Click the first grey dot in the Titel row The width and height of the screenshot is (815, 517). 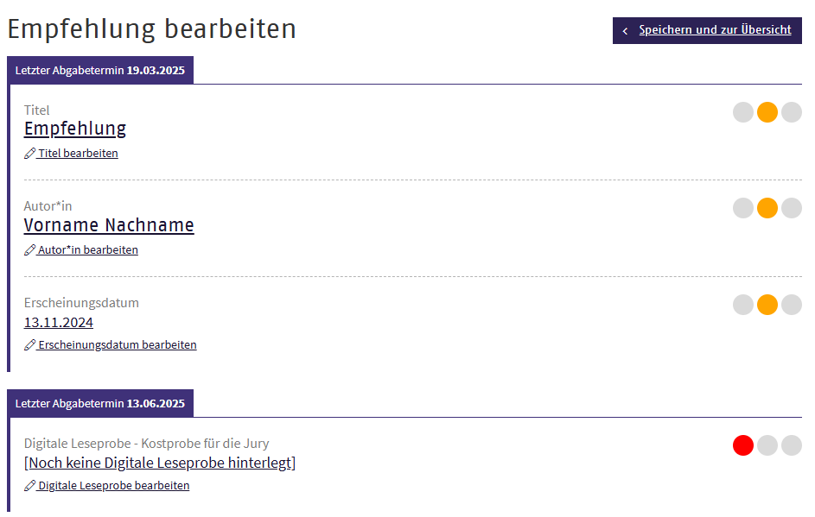point(743,112)
